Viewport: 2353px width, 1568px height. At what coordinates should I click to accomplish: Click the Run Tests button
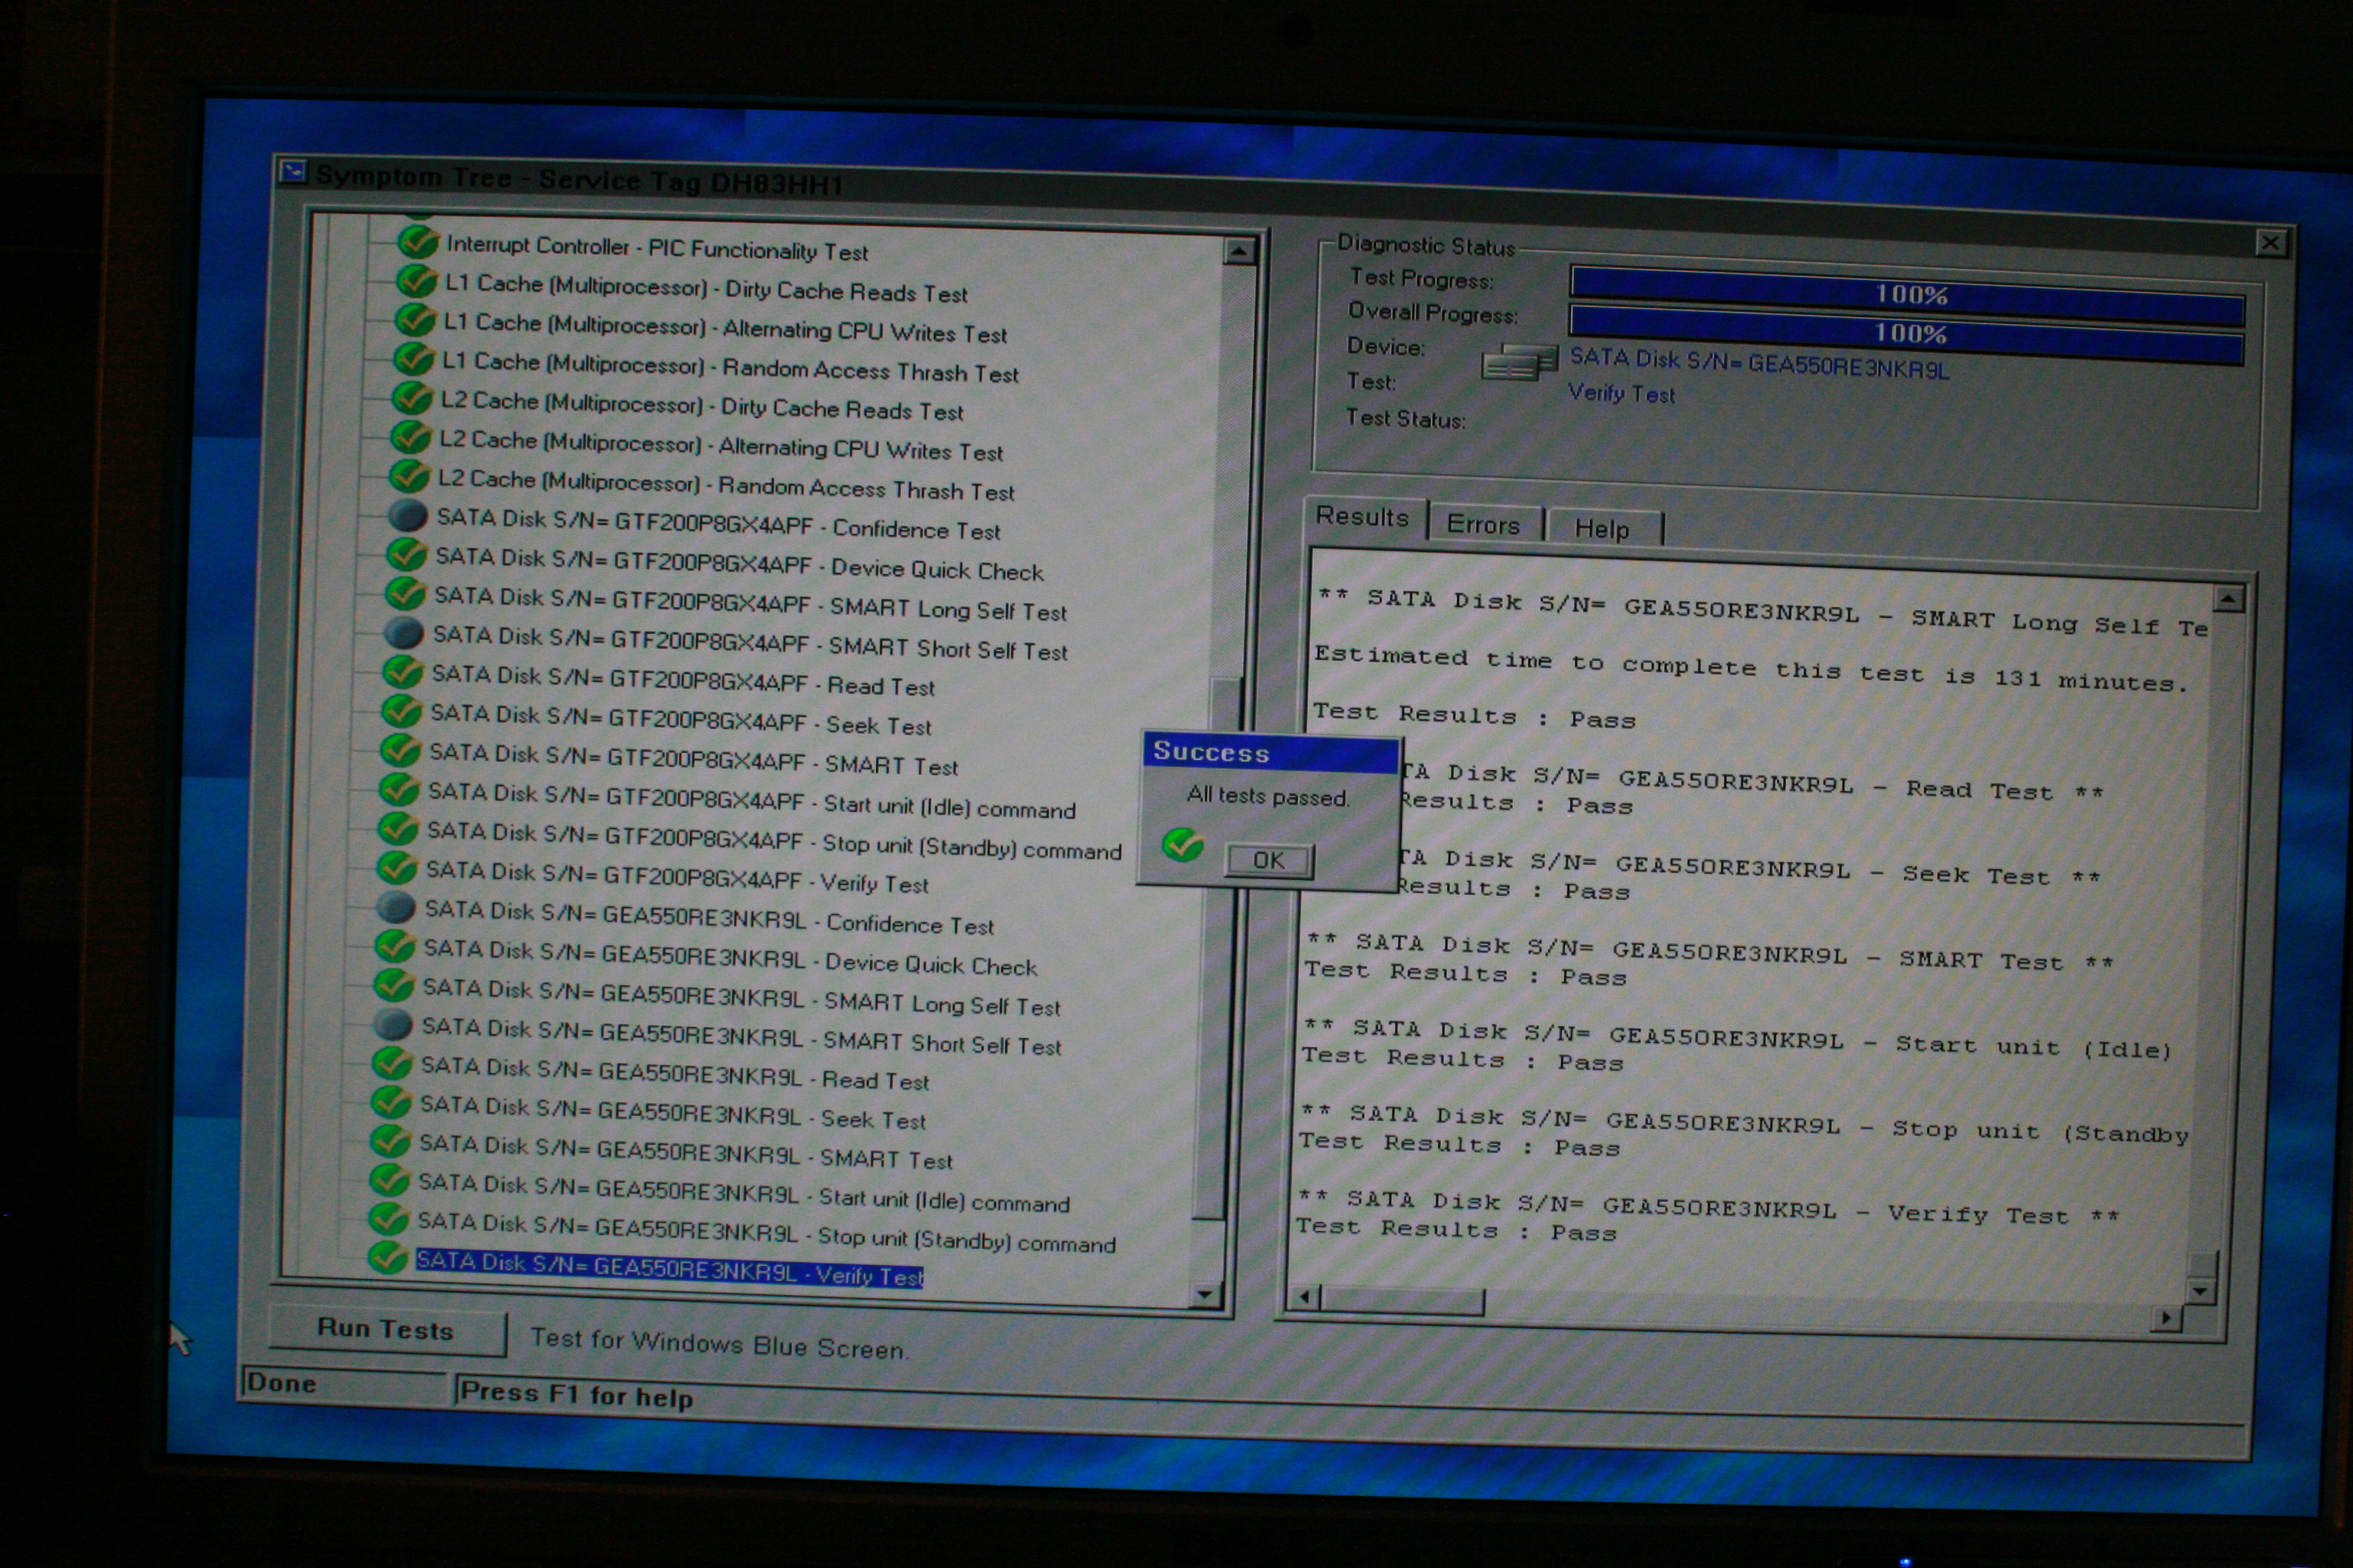tap(386, 1329)
